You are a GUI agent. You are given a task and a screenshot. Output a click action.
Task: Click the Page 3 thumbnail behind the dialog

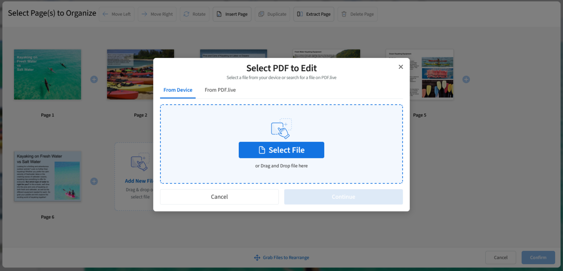tap(233, 54)
